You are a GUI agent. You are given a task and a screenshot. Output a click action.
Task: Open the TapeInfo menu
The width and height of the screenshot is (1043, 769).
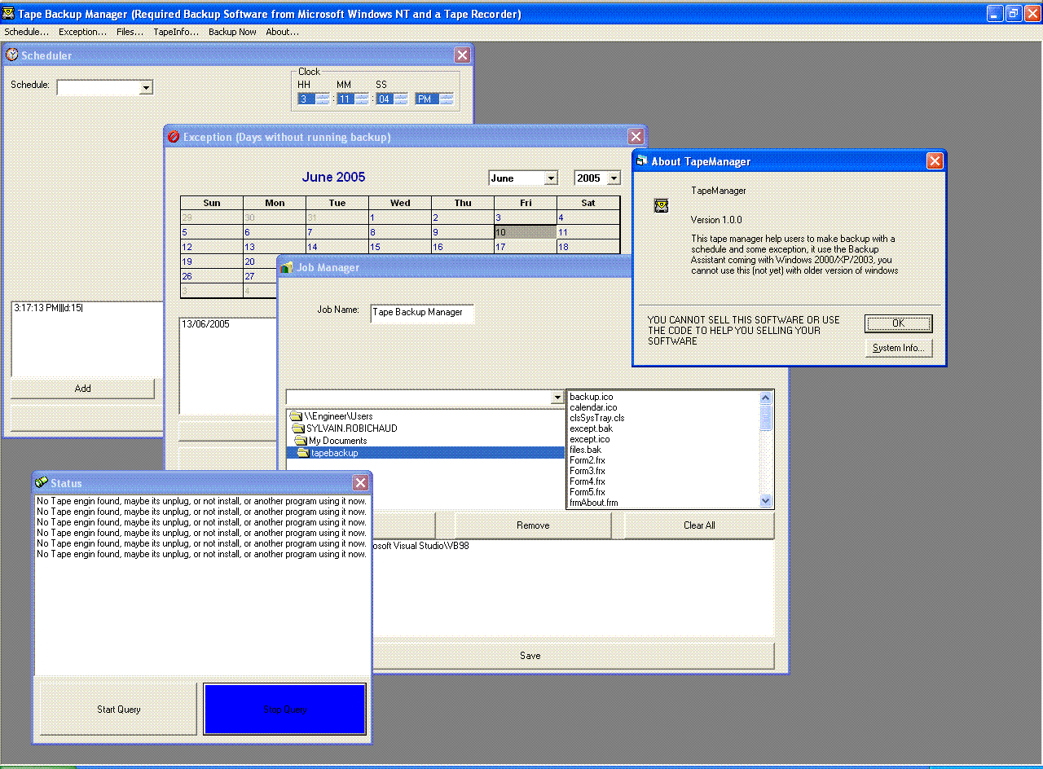[176, 32]
